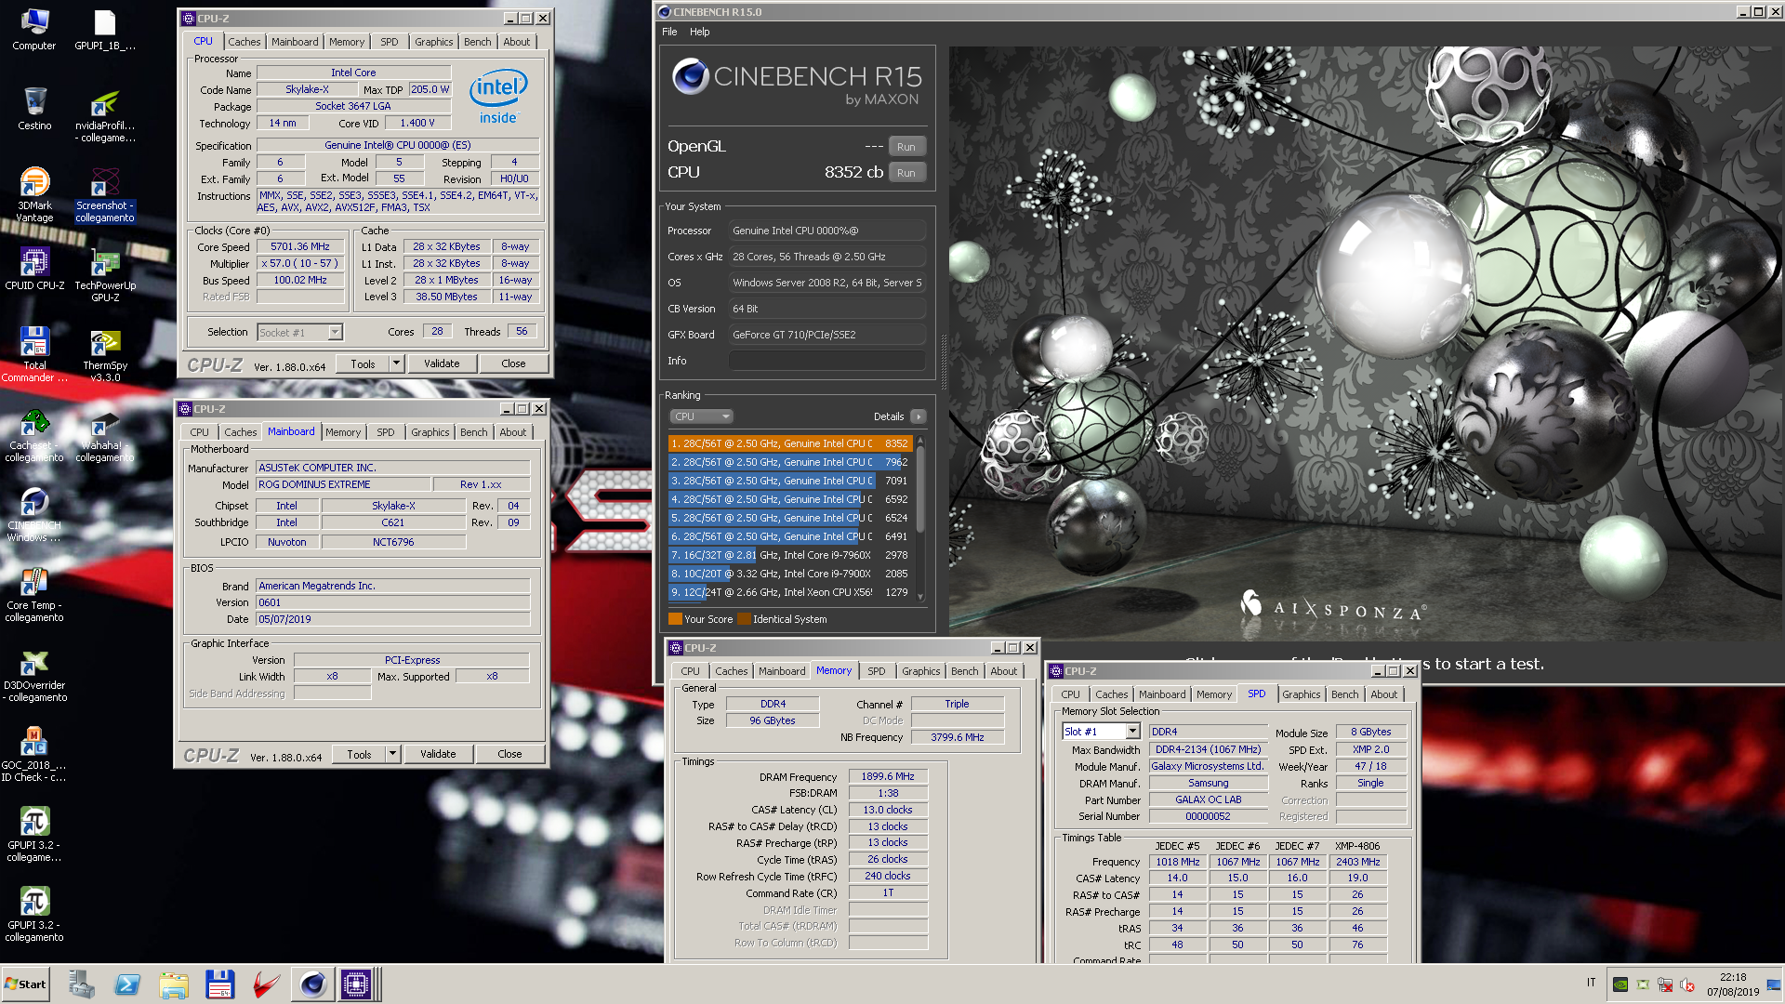
Task: Switch to About tab in CPU-Z SPD window
Action: pyautogui.click(x=1383, y=694)
